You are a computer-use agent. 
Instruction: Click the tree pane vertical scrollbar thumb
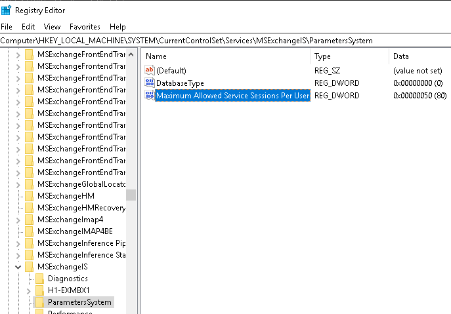pyautogui.click(x=131, y=195)
